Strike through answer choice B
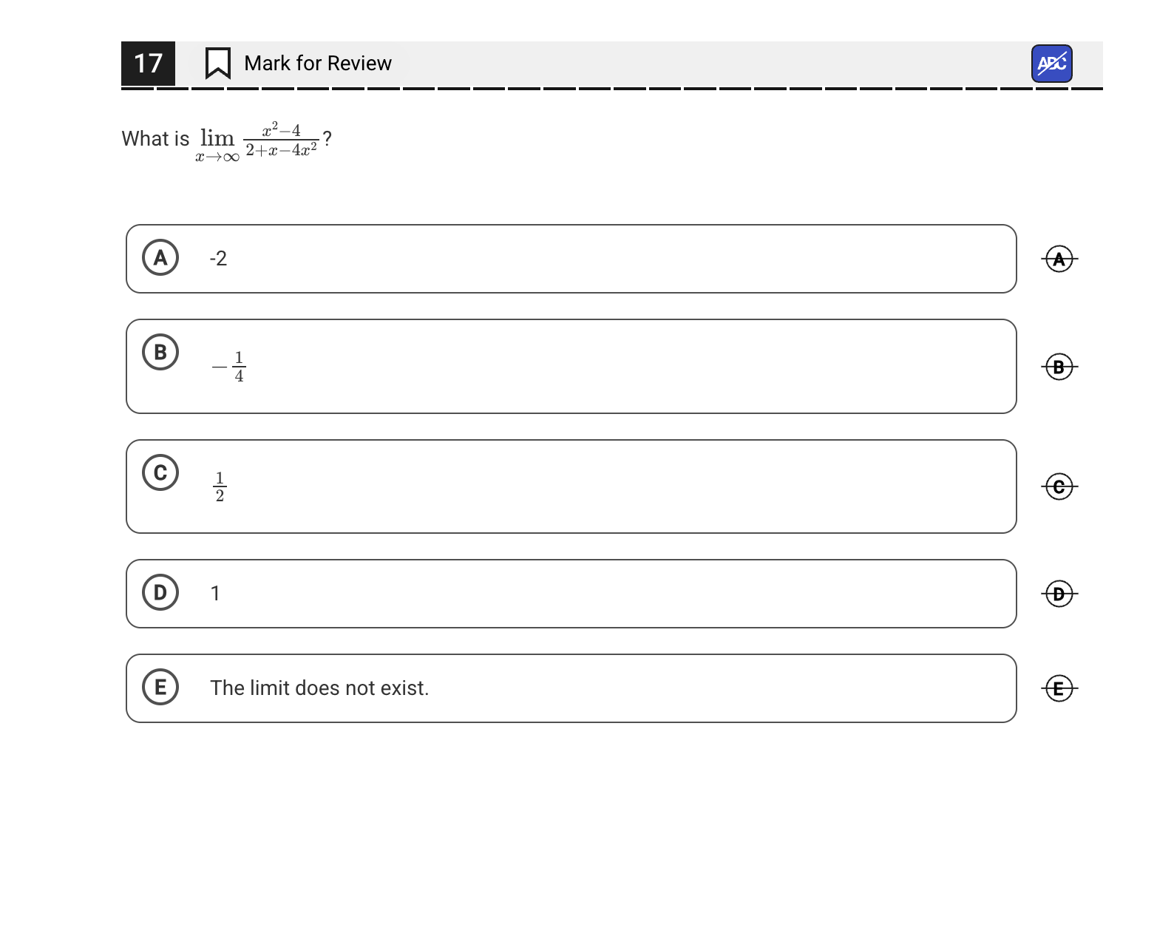 point(1059,367)
